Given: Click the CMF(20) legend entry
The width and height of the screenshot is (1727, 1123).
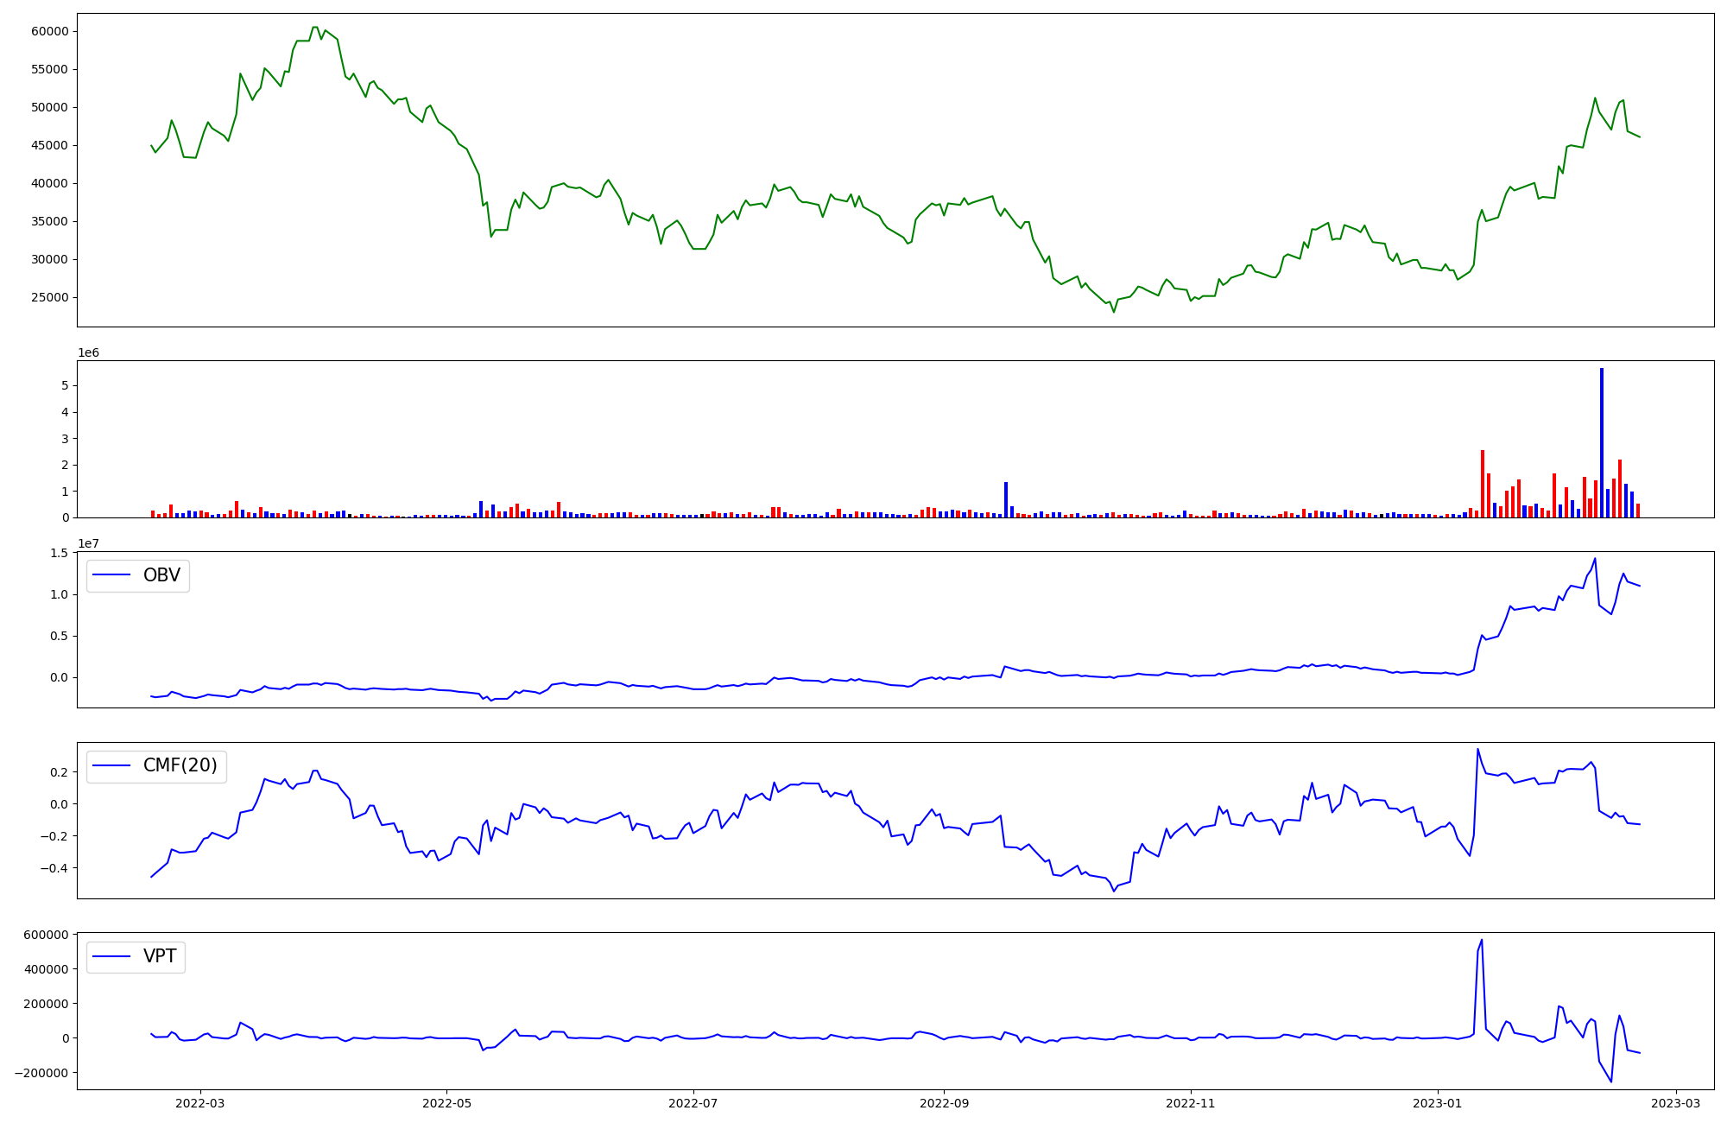Looking at the screenshot, I should tap(180, 765).
